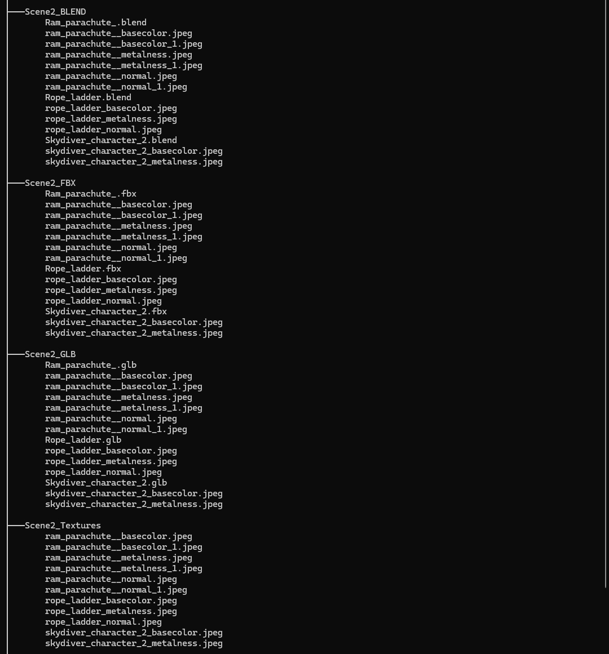Select the Skydiver_character_2.fbx file line

click(105, 312)
